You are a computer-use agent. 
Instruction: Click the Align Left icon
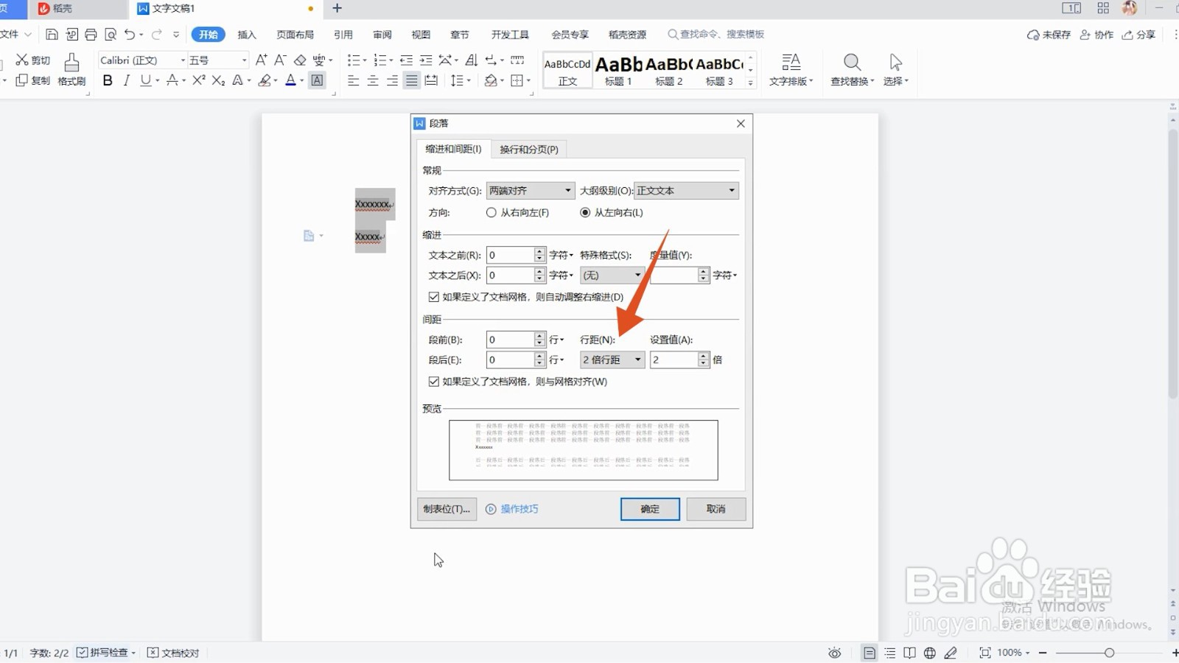(x=354, y=80)
